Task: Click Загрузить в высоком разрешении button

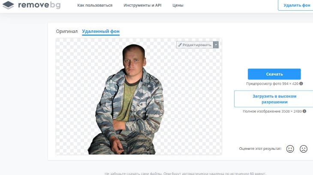Action: pyautogui.click(x=274, y=99)
